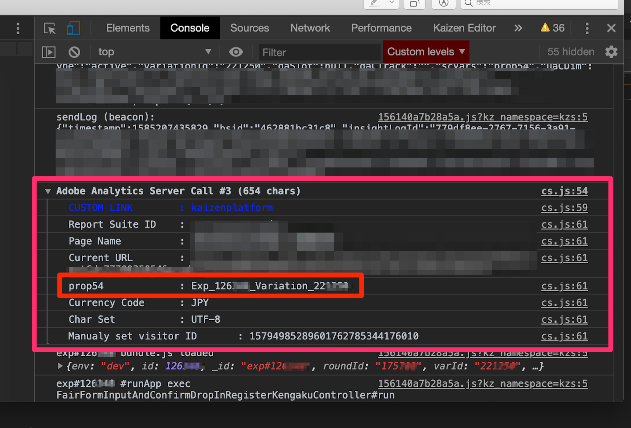Open the dropdown next to pen icon
Viewport: 631px width, 428px height.
(392, 3)
